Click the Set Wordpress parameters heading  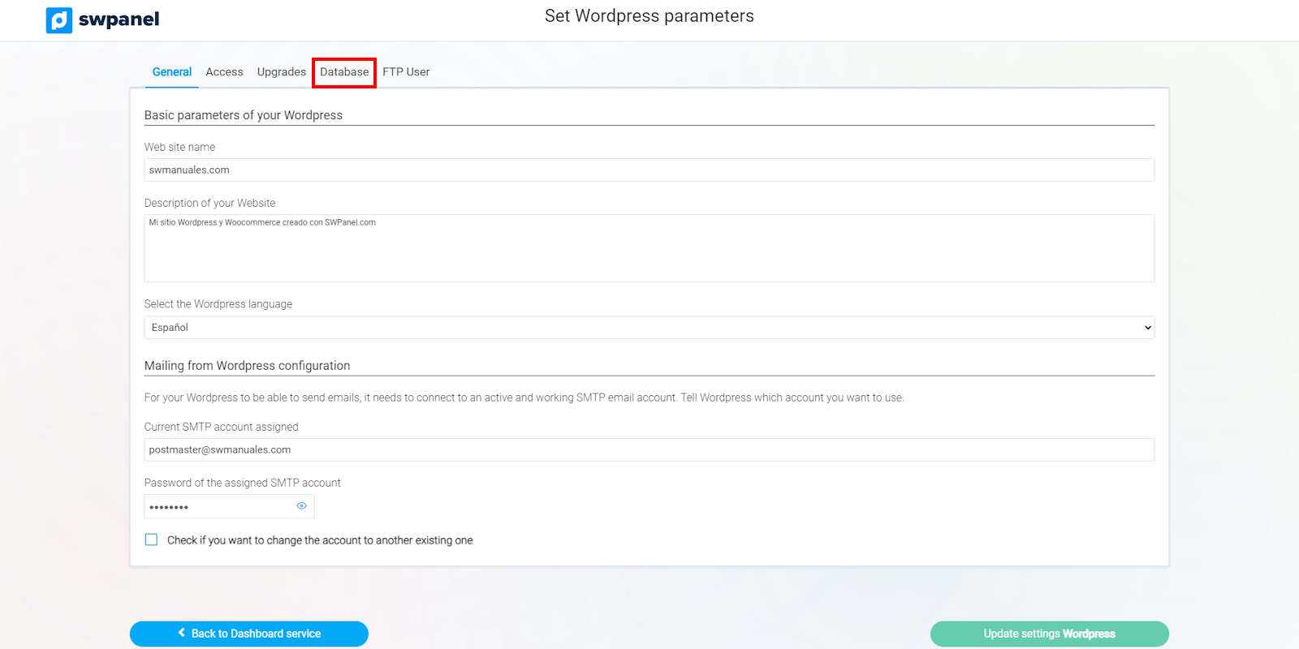[649, 16]
